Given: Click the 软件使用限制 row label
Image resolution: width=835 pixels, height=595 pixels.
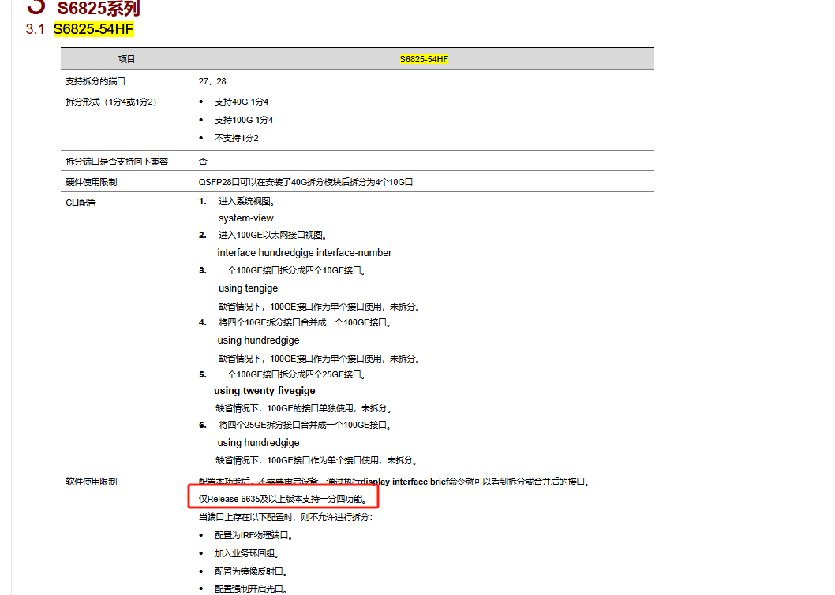Looking at the screenshot, I should pyautogui.click(x=91, y=482).
